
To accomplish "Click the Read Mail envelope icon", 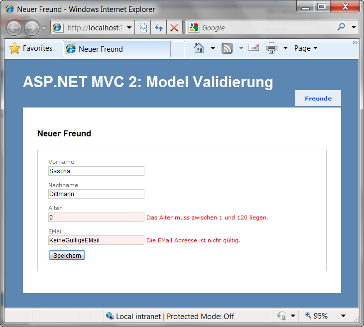I will (253, 48).
